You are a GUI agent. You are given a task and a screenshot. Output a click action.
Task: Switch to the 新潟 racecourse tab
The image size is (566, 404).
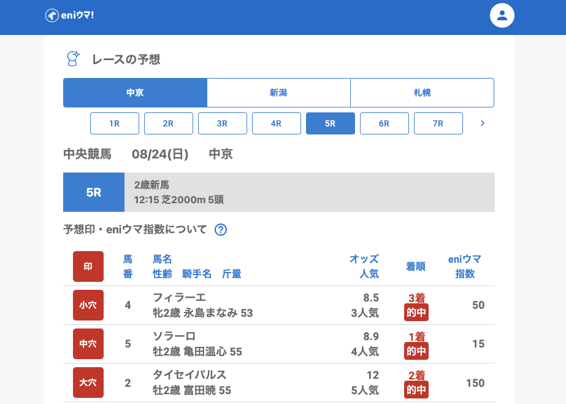[278, 93]
